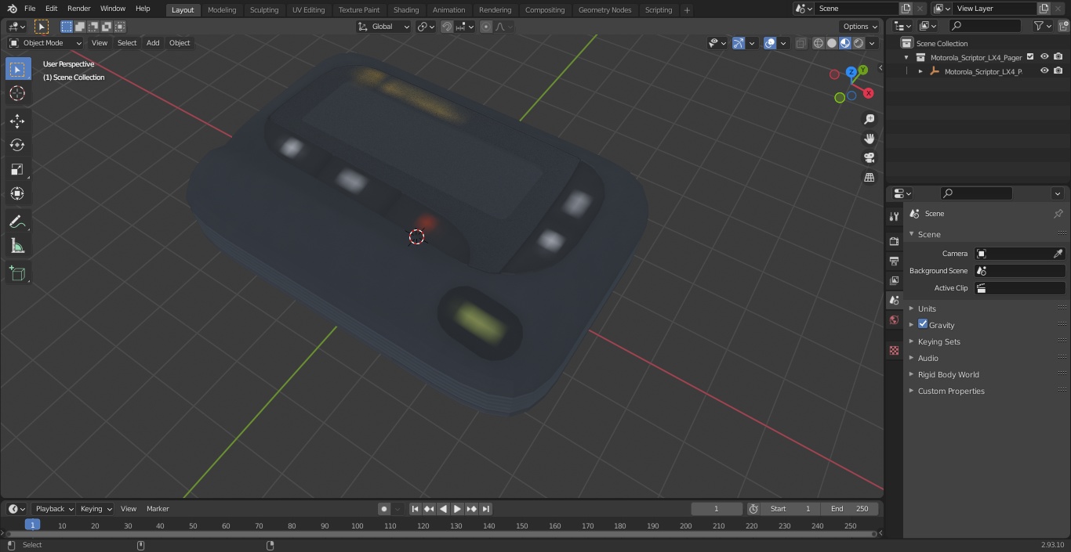Jump to the timeline end point button
The image size is (1071, 552).
click(485, 509)
